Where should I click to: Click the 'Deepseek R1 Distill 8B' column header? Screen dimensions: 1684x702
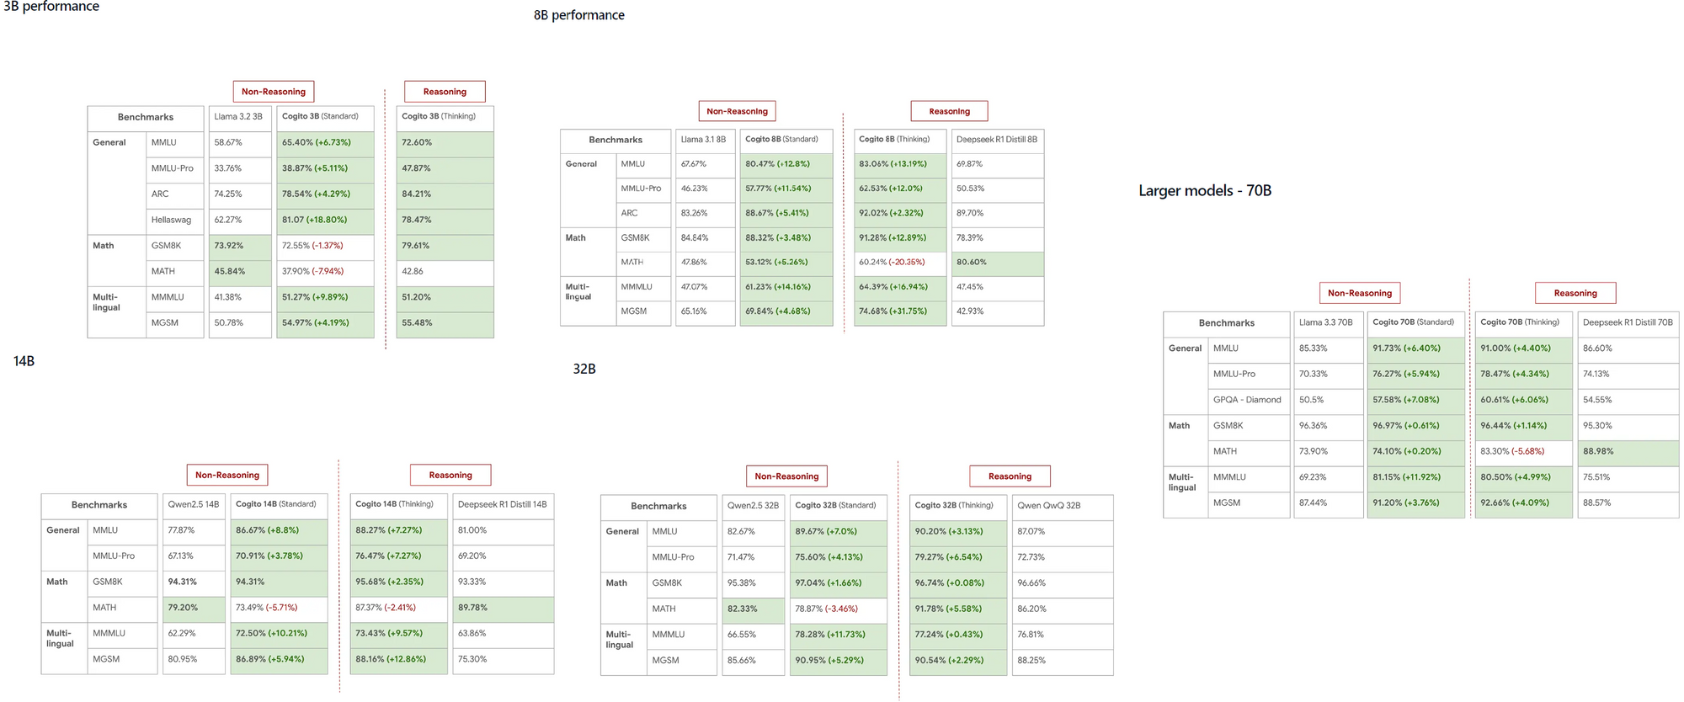point(998,140)
